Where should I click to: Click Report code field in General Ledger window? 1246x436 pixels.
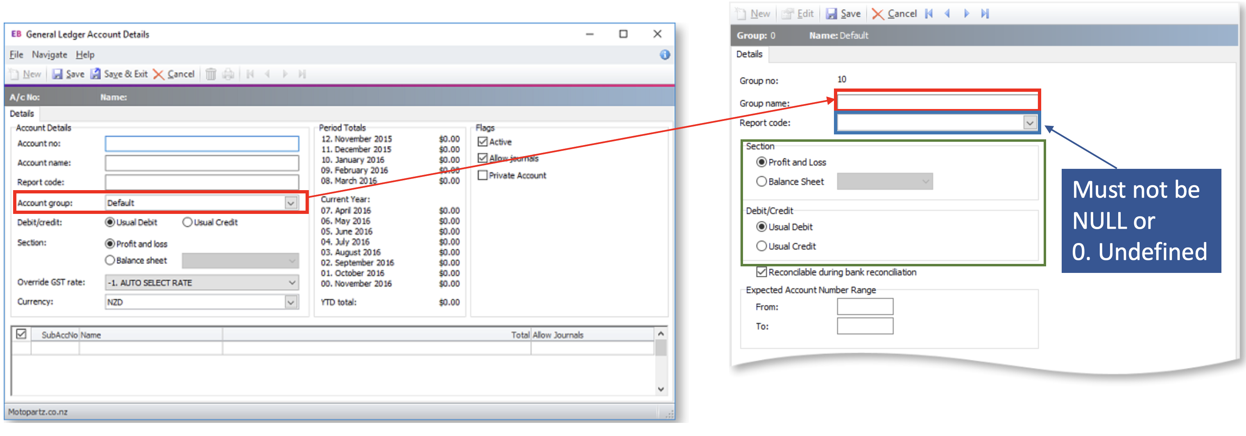pyautogui.click(x=202, y=182)
